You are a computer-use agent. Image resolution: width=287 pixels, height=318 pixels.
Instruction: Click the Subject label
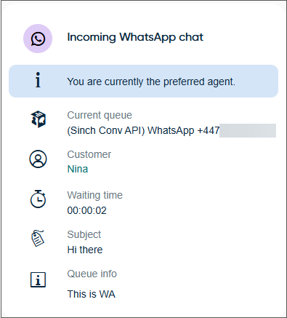[x=84, y=234]
